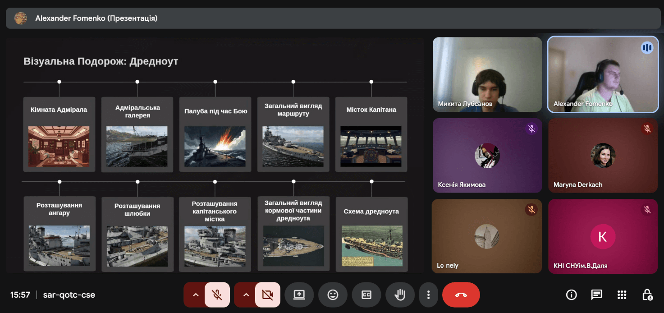Click the Схема дредноута slide card
The image size is (664, 313).
click(x=371, y=234)
